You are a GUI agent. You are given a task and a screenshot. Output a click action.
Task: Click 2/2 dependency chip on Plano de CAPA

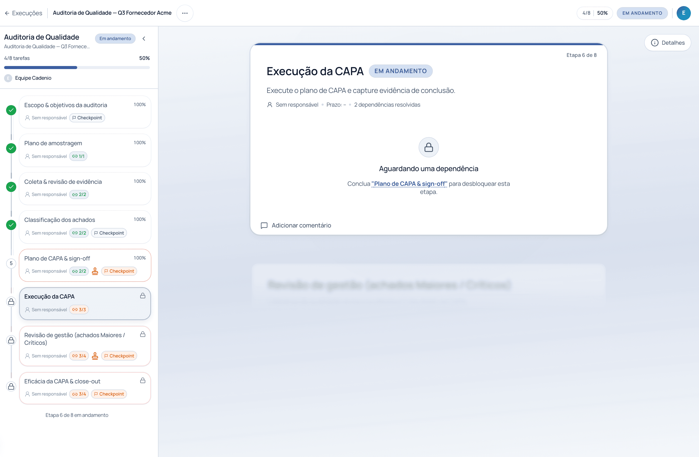(79, 271)
